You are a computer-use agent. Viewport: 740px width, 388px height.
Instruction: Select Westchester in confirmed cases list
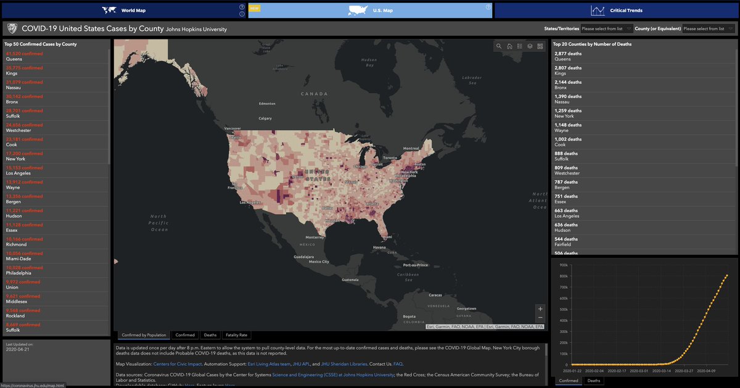point(55,128)
